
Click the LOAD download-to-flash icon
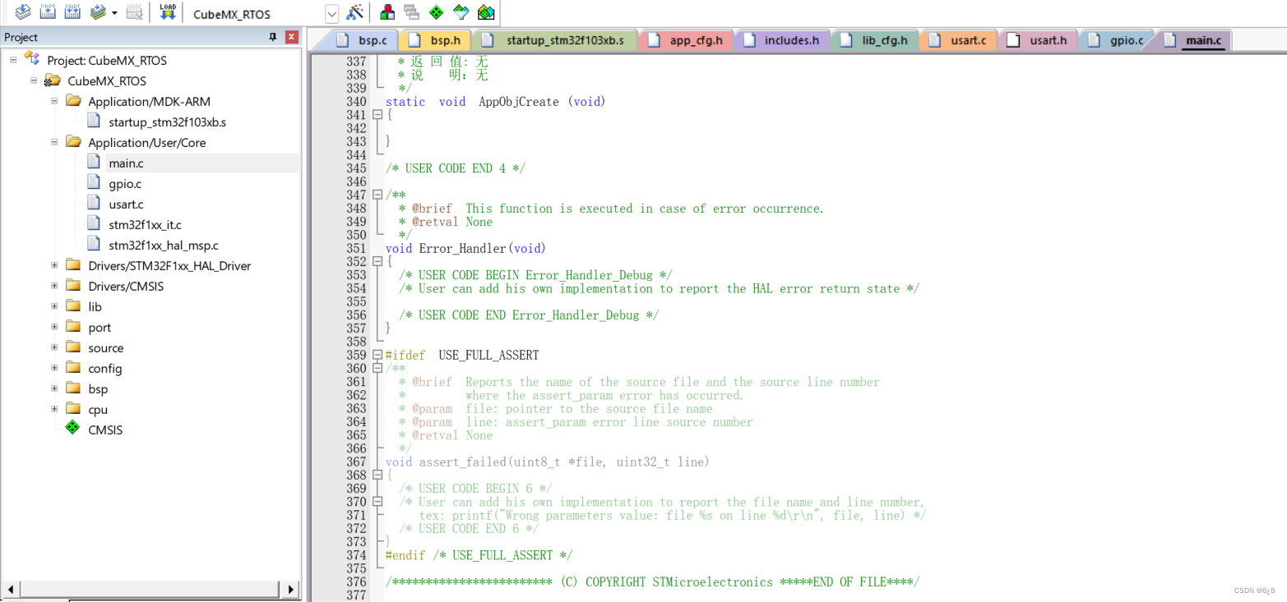point(168,12)
